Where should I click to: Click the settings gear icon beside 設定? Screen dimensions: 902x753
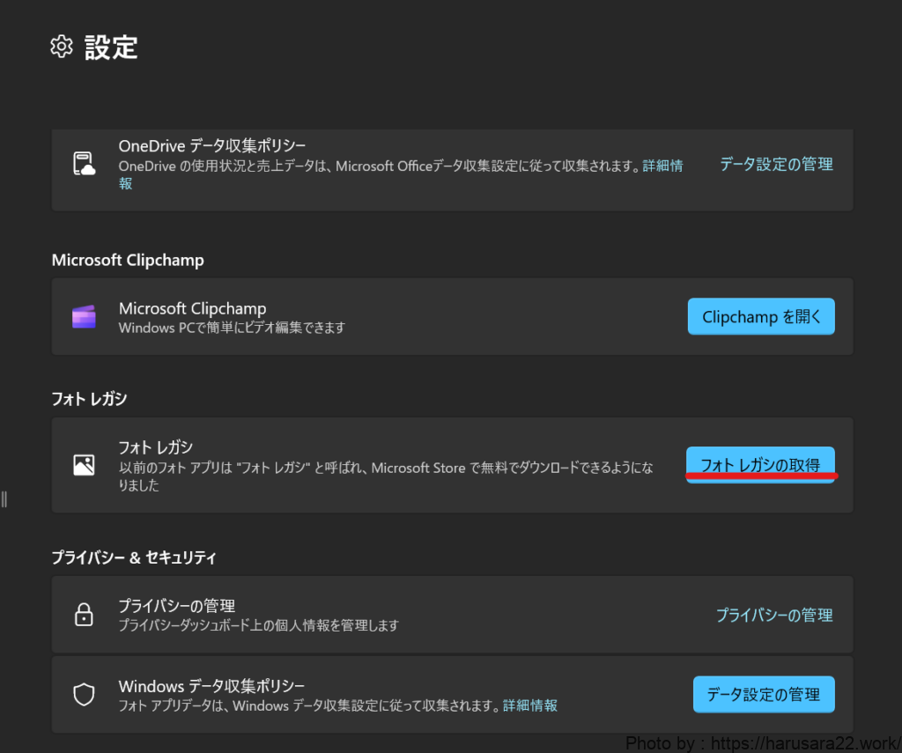tap(61, 47)
